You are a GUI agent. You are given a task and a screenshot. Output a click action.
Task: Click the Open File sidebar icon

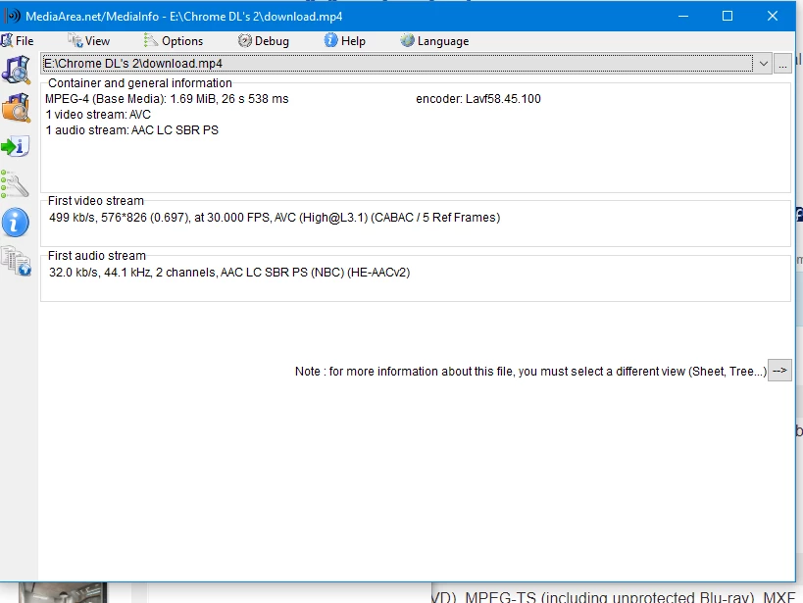pyautogui.click(x=16, y=70)
